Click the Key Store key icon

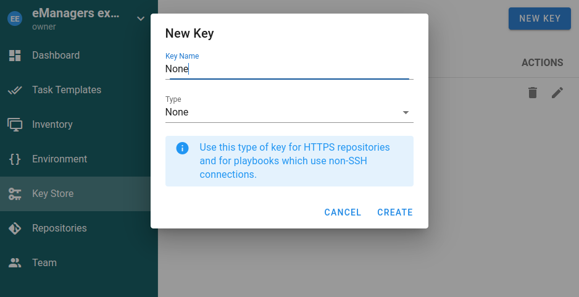15,194
